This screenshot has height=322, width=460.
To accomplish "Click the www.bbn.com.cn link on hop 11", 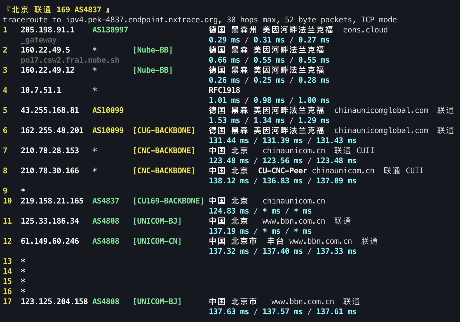I will click(x=293, y=221).
